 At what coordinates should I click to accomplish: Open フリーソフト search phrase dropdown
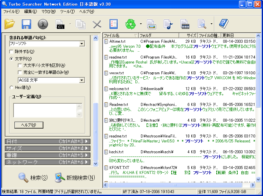pos(82,44)
